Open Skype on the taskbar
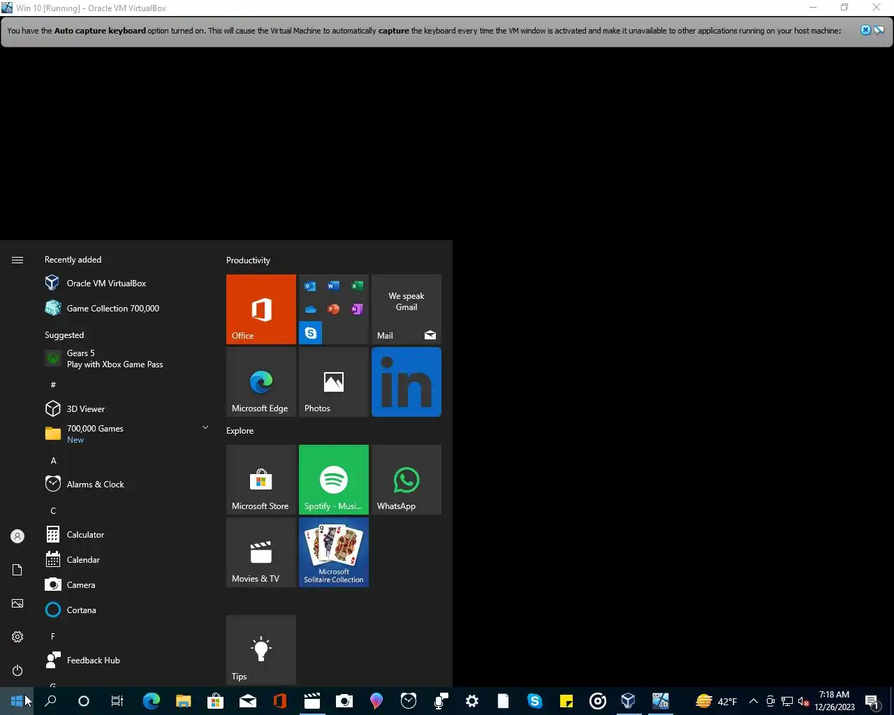This screenshot has height=715, width=894. [x=535, y=701]
